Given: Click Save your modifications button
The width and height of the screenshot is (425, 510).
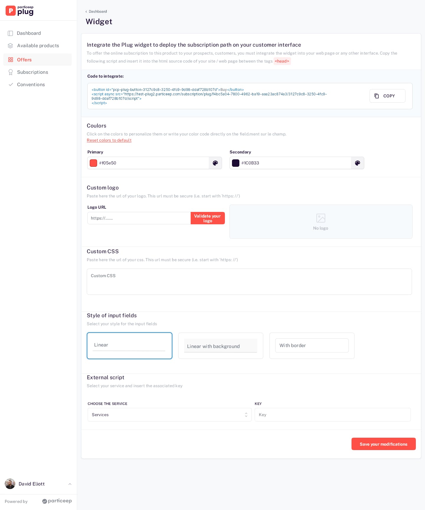Looking at the screenshot, I should pyautogui.click(x=383, y=444).
